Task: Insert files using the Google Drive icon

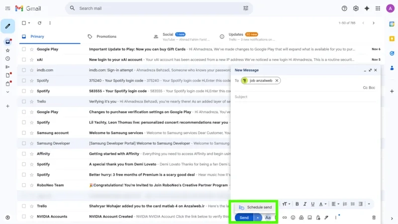Action: point(301,218)
